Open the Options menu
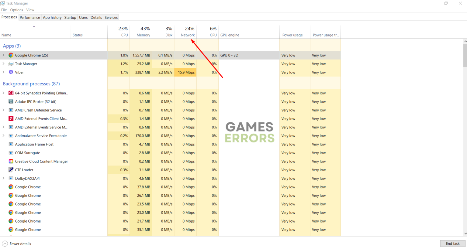 click(x=16, y=10)
